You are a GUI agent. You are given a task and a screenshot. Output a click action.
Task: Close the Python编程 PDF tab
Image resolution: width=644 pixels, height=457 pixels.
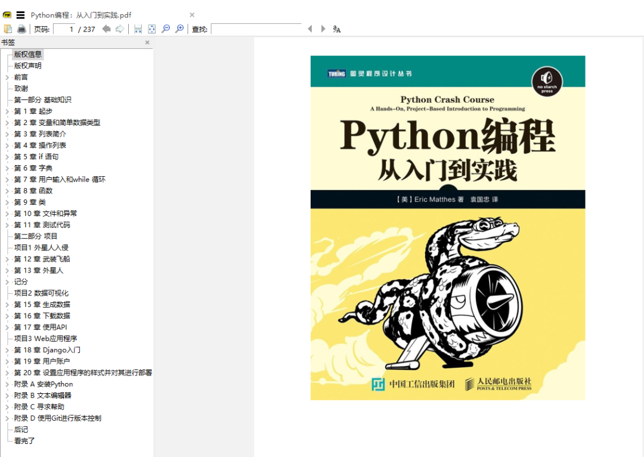[192, 15]
